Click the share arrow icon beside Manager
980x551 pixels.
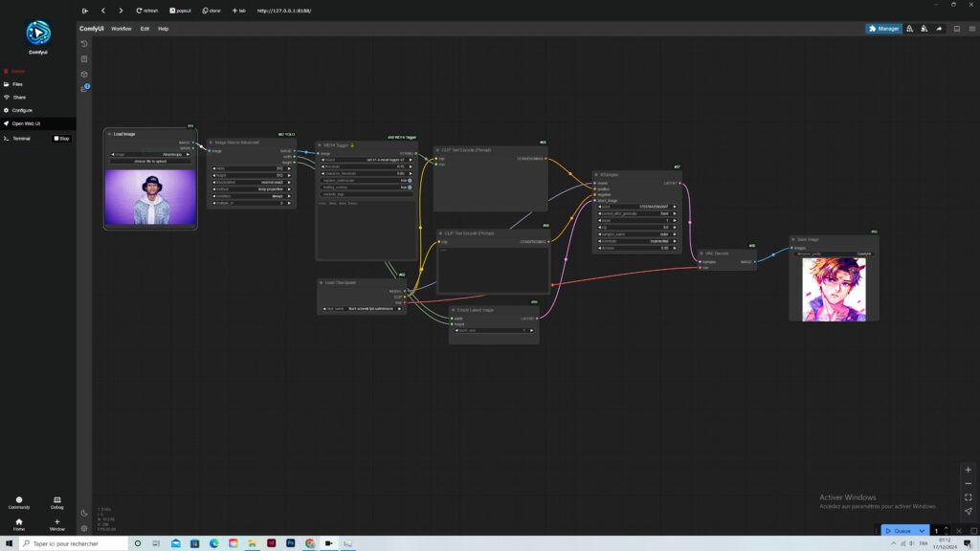939,29
